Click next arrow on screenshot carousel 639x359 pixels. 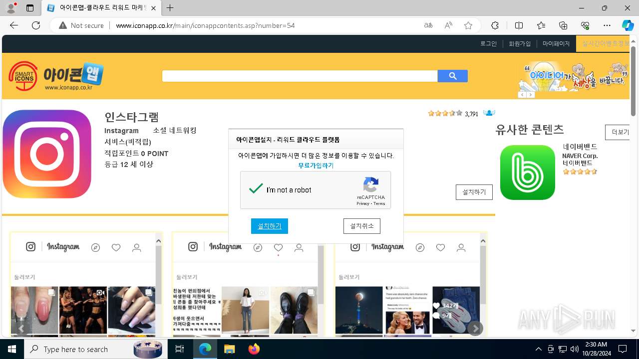pos(475,328)
